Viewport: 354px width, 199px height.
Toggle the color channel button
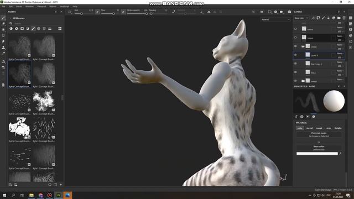pos(300,128)
